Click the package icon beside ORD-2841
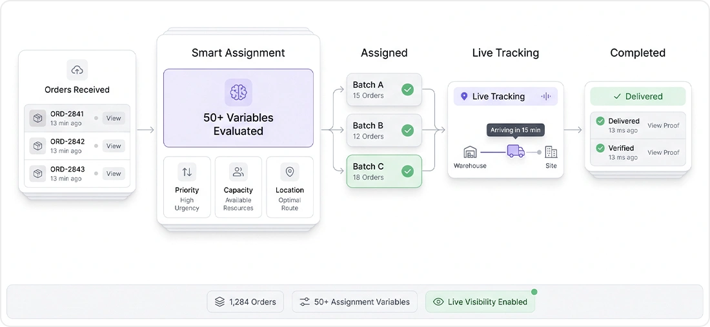This screenshot has width=710, height=327. coord(37,118)
